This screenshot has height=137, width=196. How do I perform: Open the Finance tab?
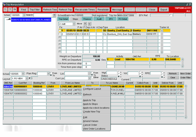[x=87, y=19]
